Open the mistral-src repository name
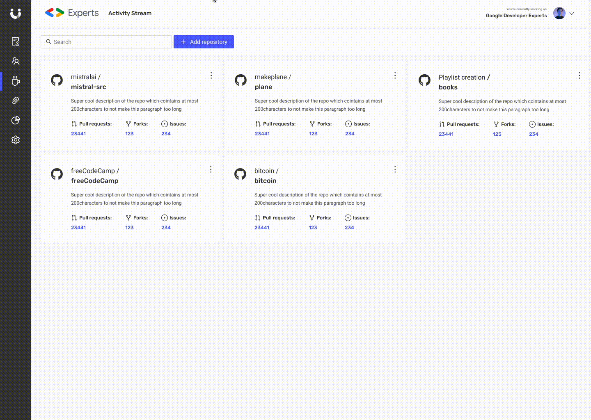This screenshot has height=420, width=591. [x=89, y=87]
